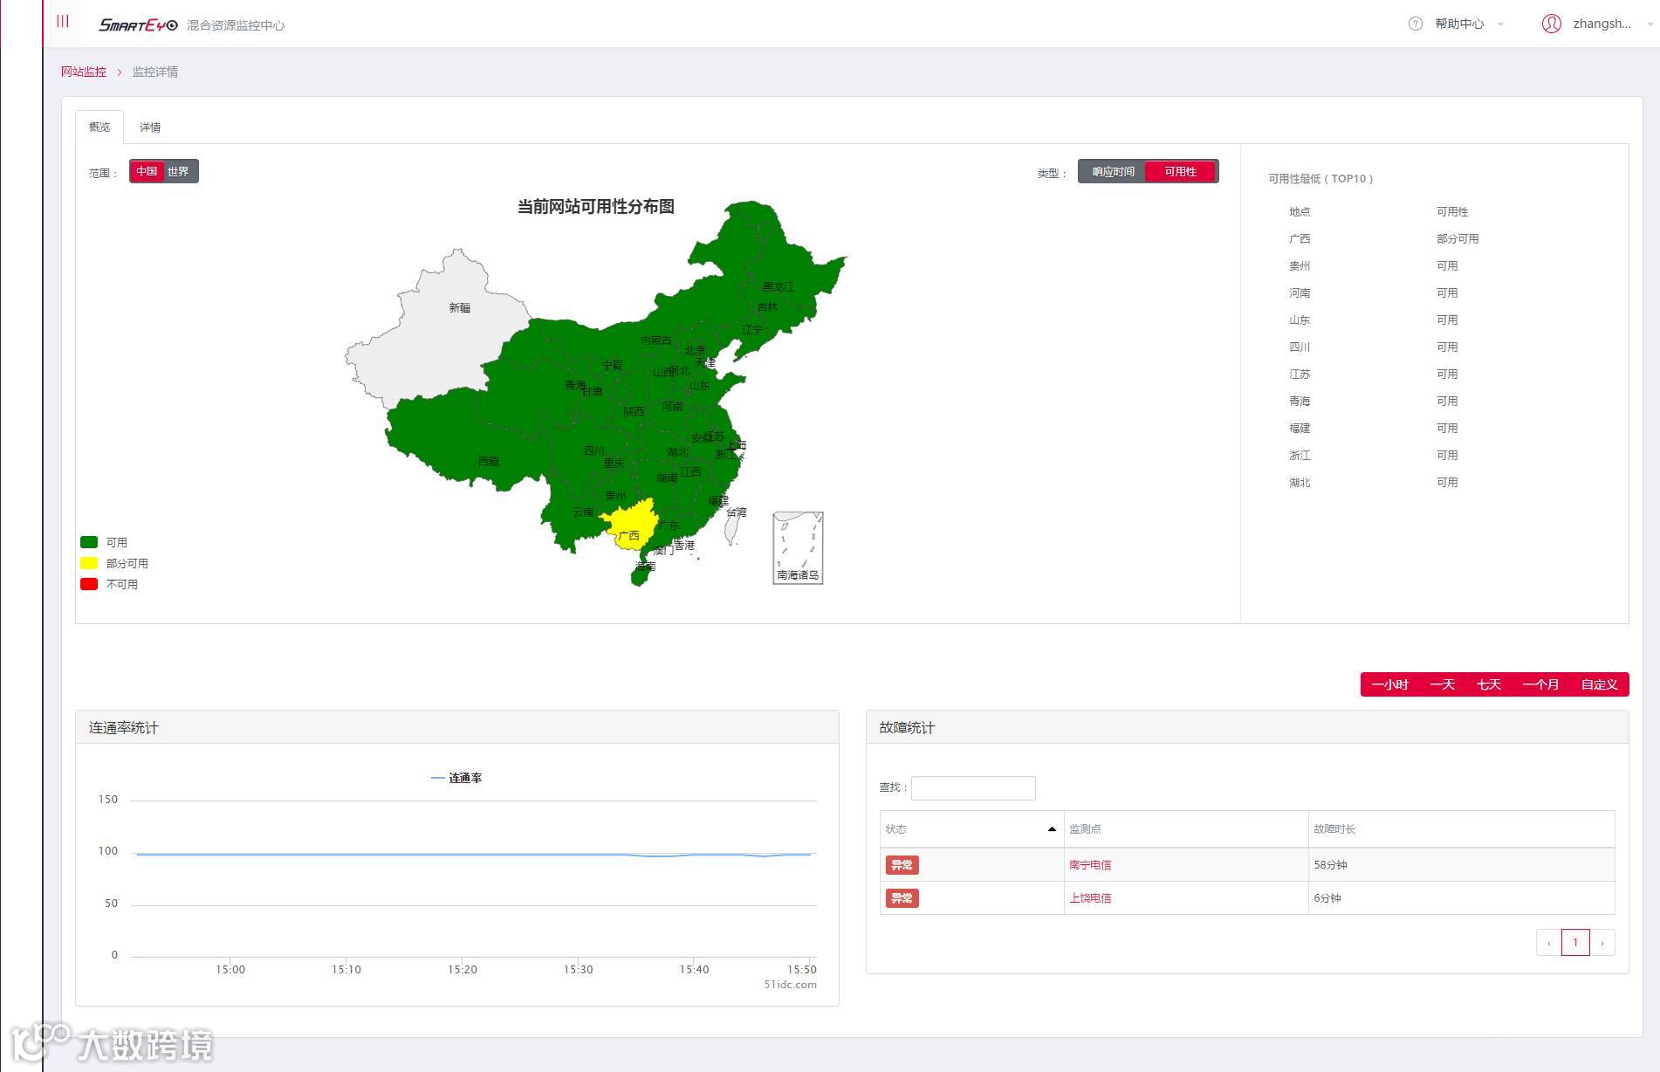Select the 监控详情 breadcrumb text
This screenshot has width=1660, height=1072.
coord(155,72)
